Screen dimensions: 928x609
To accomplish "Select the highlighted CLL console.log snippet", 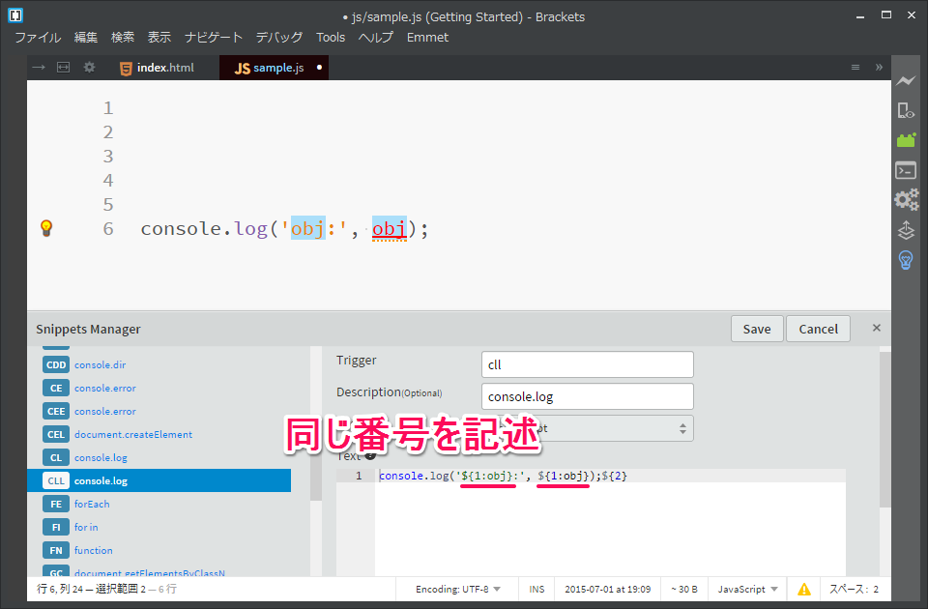I will pyautogui.click(x=159, y=480).
